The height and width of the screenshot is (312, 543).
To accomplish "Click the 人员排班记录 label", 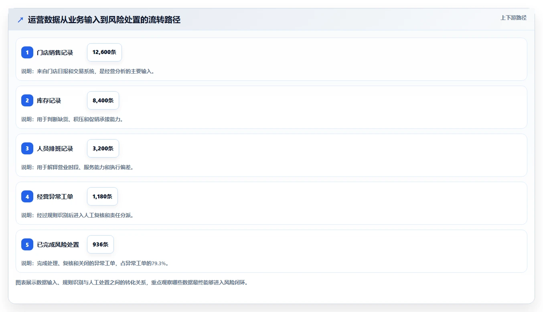I will (55, 148).
